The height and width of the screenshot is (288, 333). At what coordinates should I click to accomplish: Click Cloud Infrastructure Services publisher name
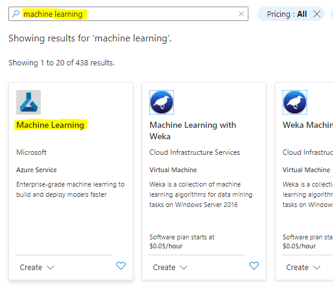[x=195, y=152]
